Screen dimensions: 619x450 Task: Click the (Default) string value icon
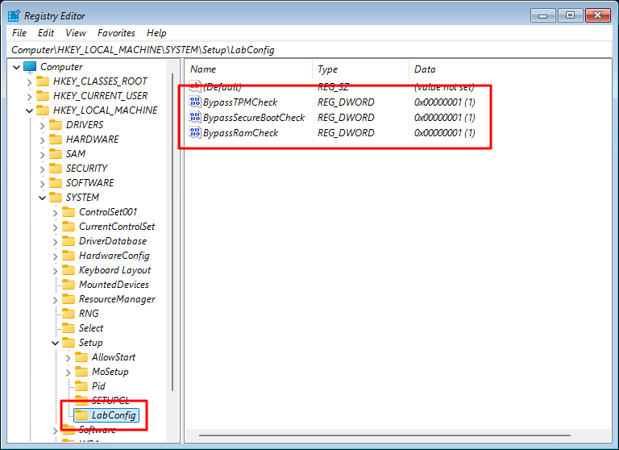[x=195, y=86]
